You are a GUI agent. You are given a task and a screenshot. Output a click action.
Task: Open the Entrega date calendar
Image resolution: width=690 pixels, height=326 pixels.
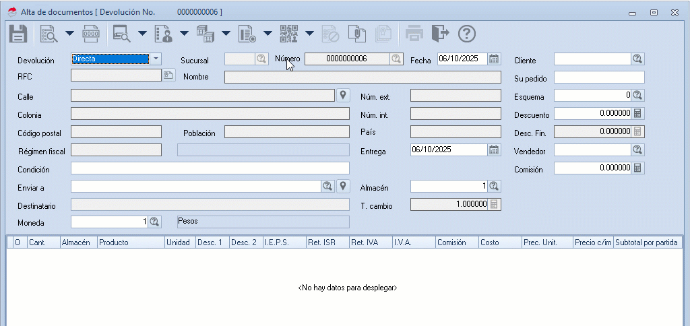(x=494, y=150)
